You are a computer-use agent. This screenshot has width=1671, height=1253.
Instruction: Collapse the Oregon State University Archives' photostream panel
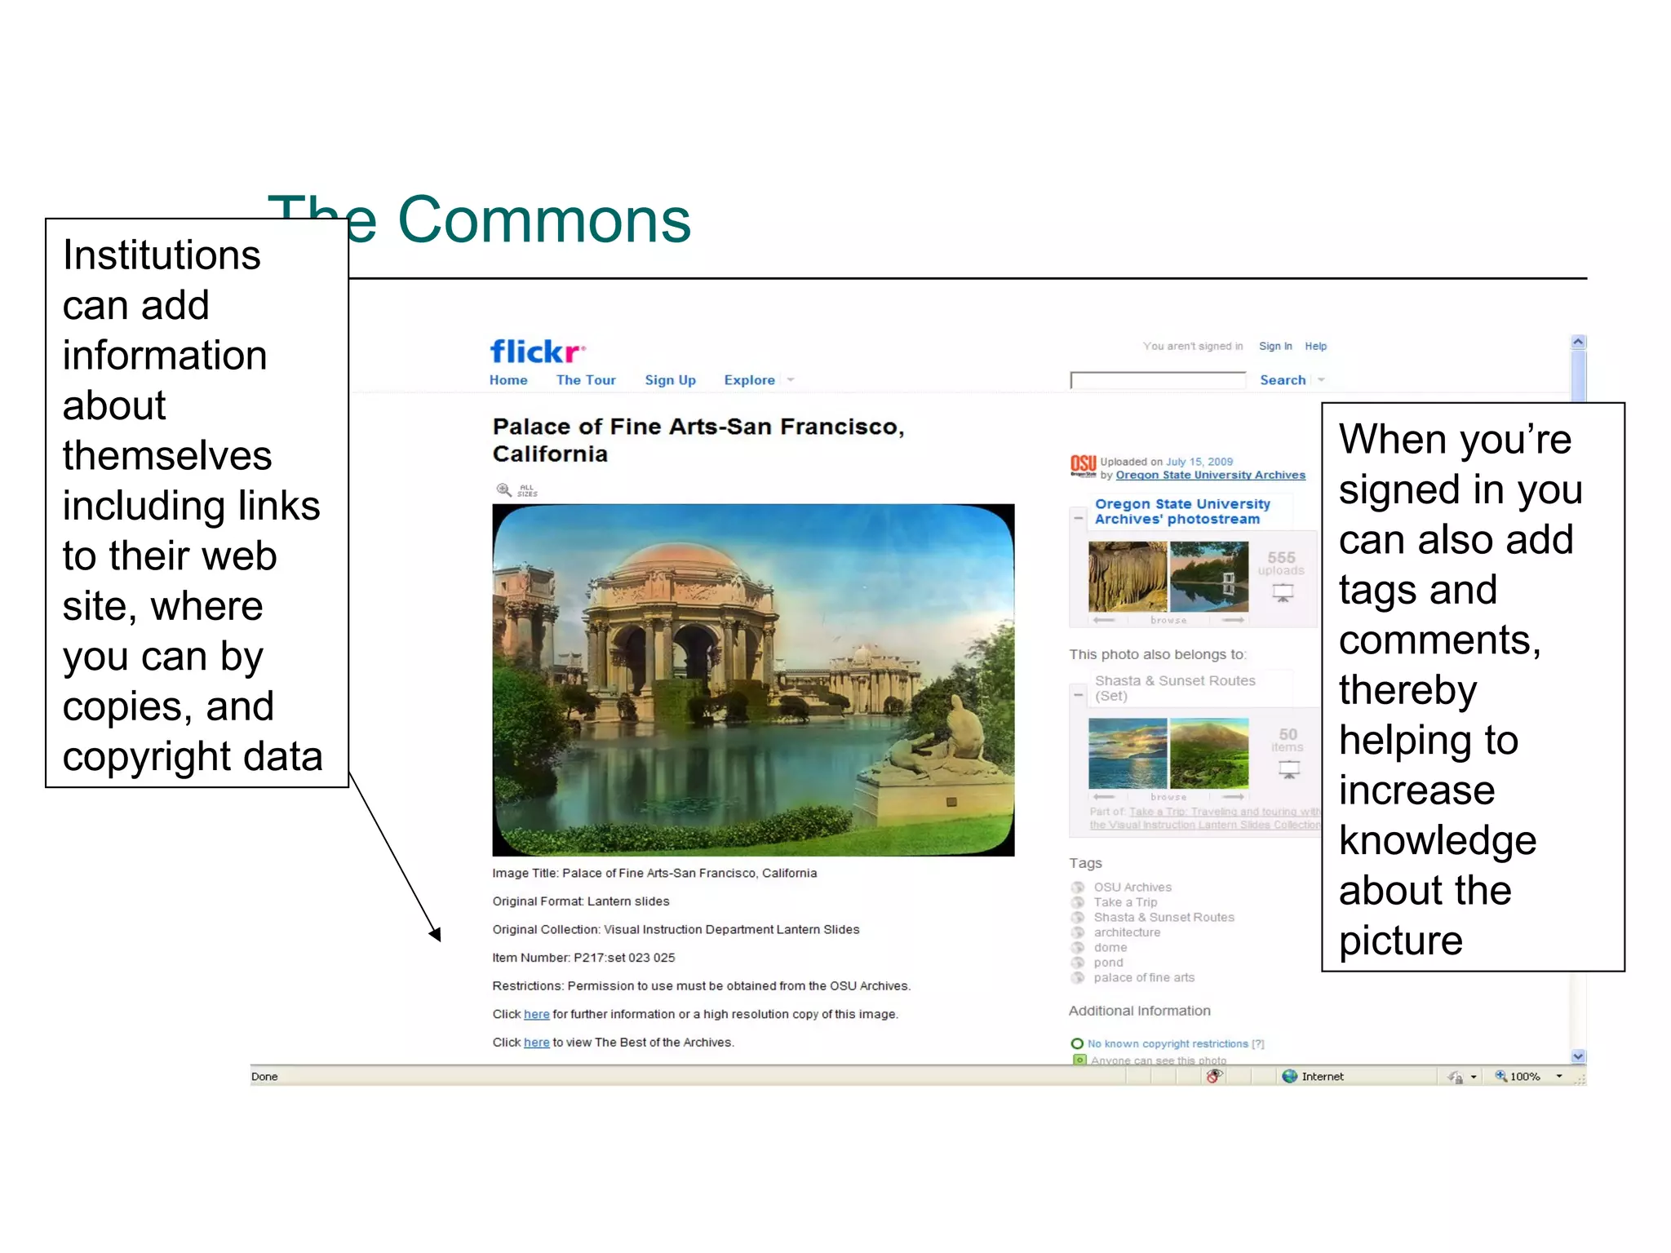1079,518
